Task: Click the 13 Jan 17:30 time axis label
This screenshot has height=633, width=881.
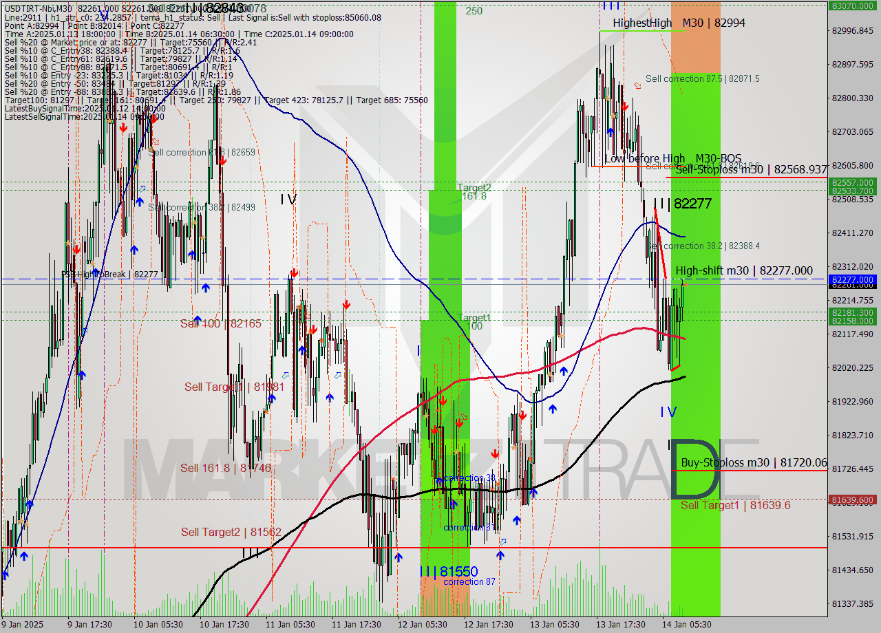Action: (620, 625)
